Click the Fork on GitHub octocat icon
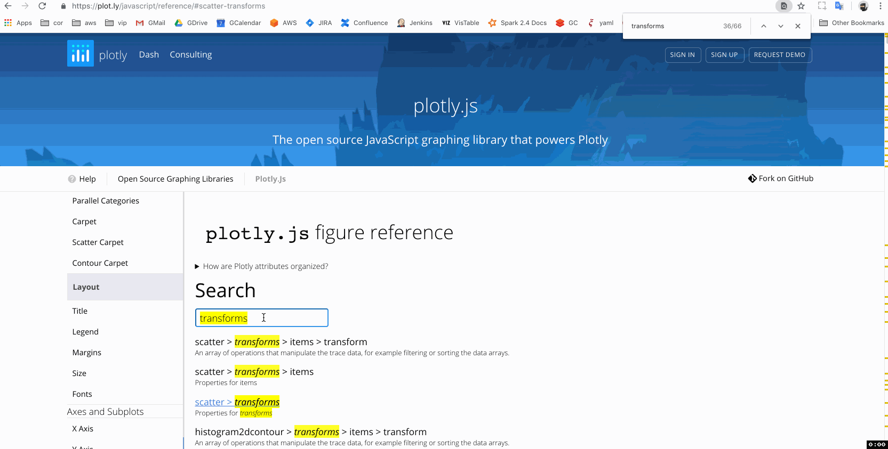This screenshot has width=888, height=449. pyautogui.click(x=752, y=178)
